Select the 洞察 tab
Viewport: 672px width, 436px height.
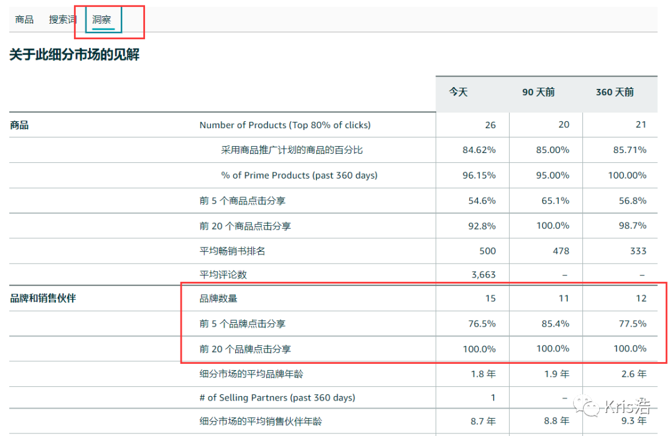102,20
